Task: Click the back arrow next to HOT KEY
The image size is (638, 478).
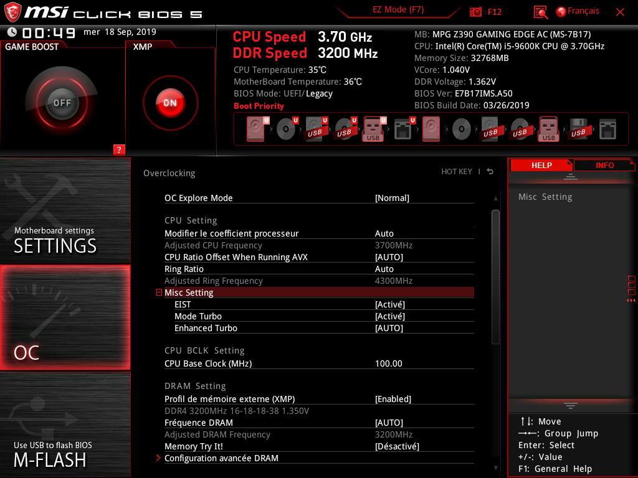Action: tap(490, 172)
